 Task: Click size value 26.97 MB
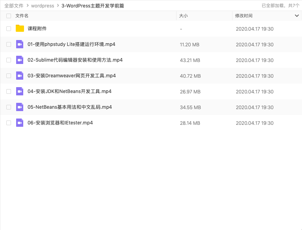coord(190,92)
